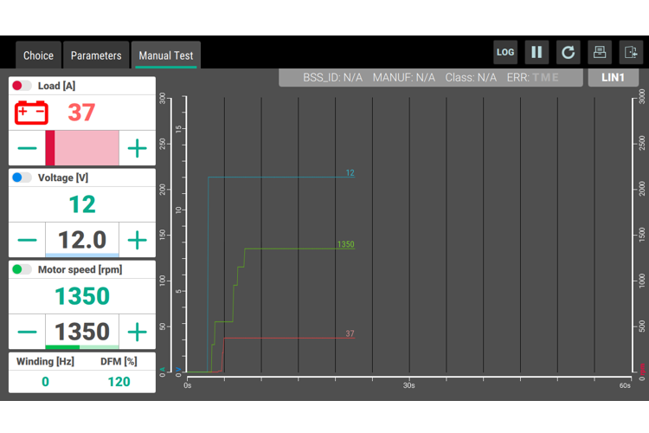Viewport: 649px width, 433px height.
Task: Click the exit door icon
Action: (x=630, y=52)
